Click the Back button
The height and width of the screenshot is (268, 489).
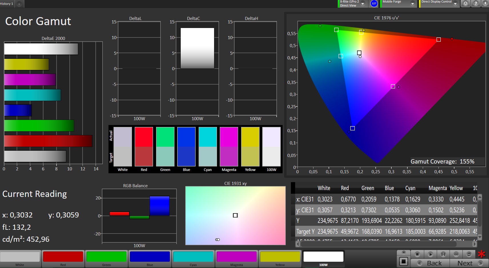[430, 263]
